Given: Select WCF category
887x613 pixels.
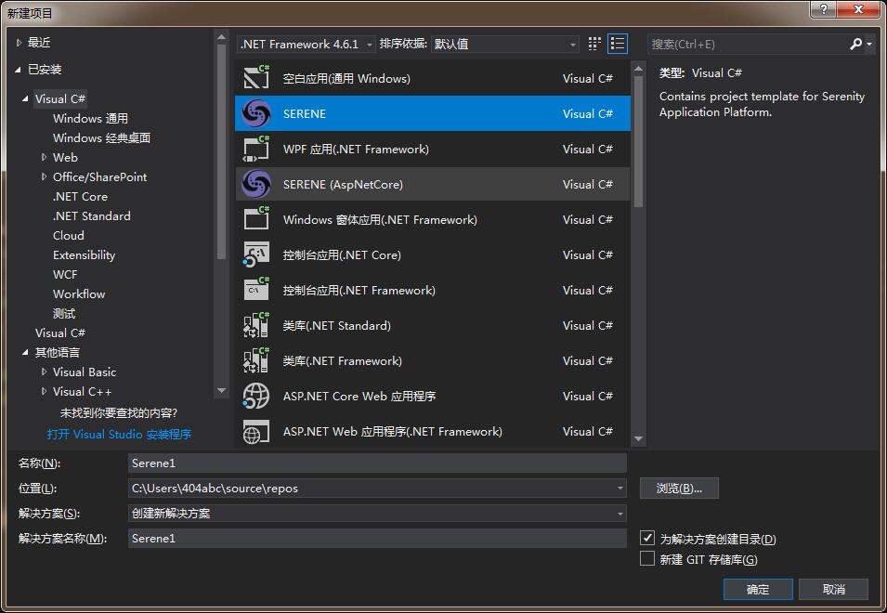Looking at the screenshot, I should point(65,274).
